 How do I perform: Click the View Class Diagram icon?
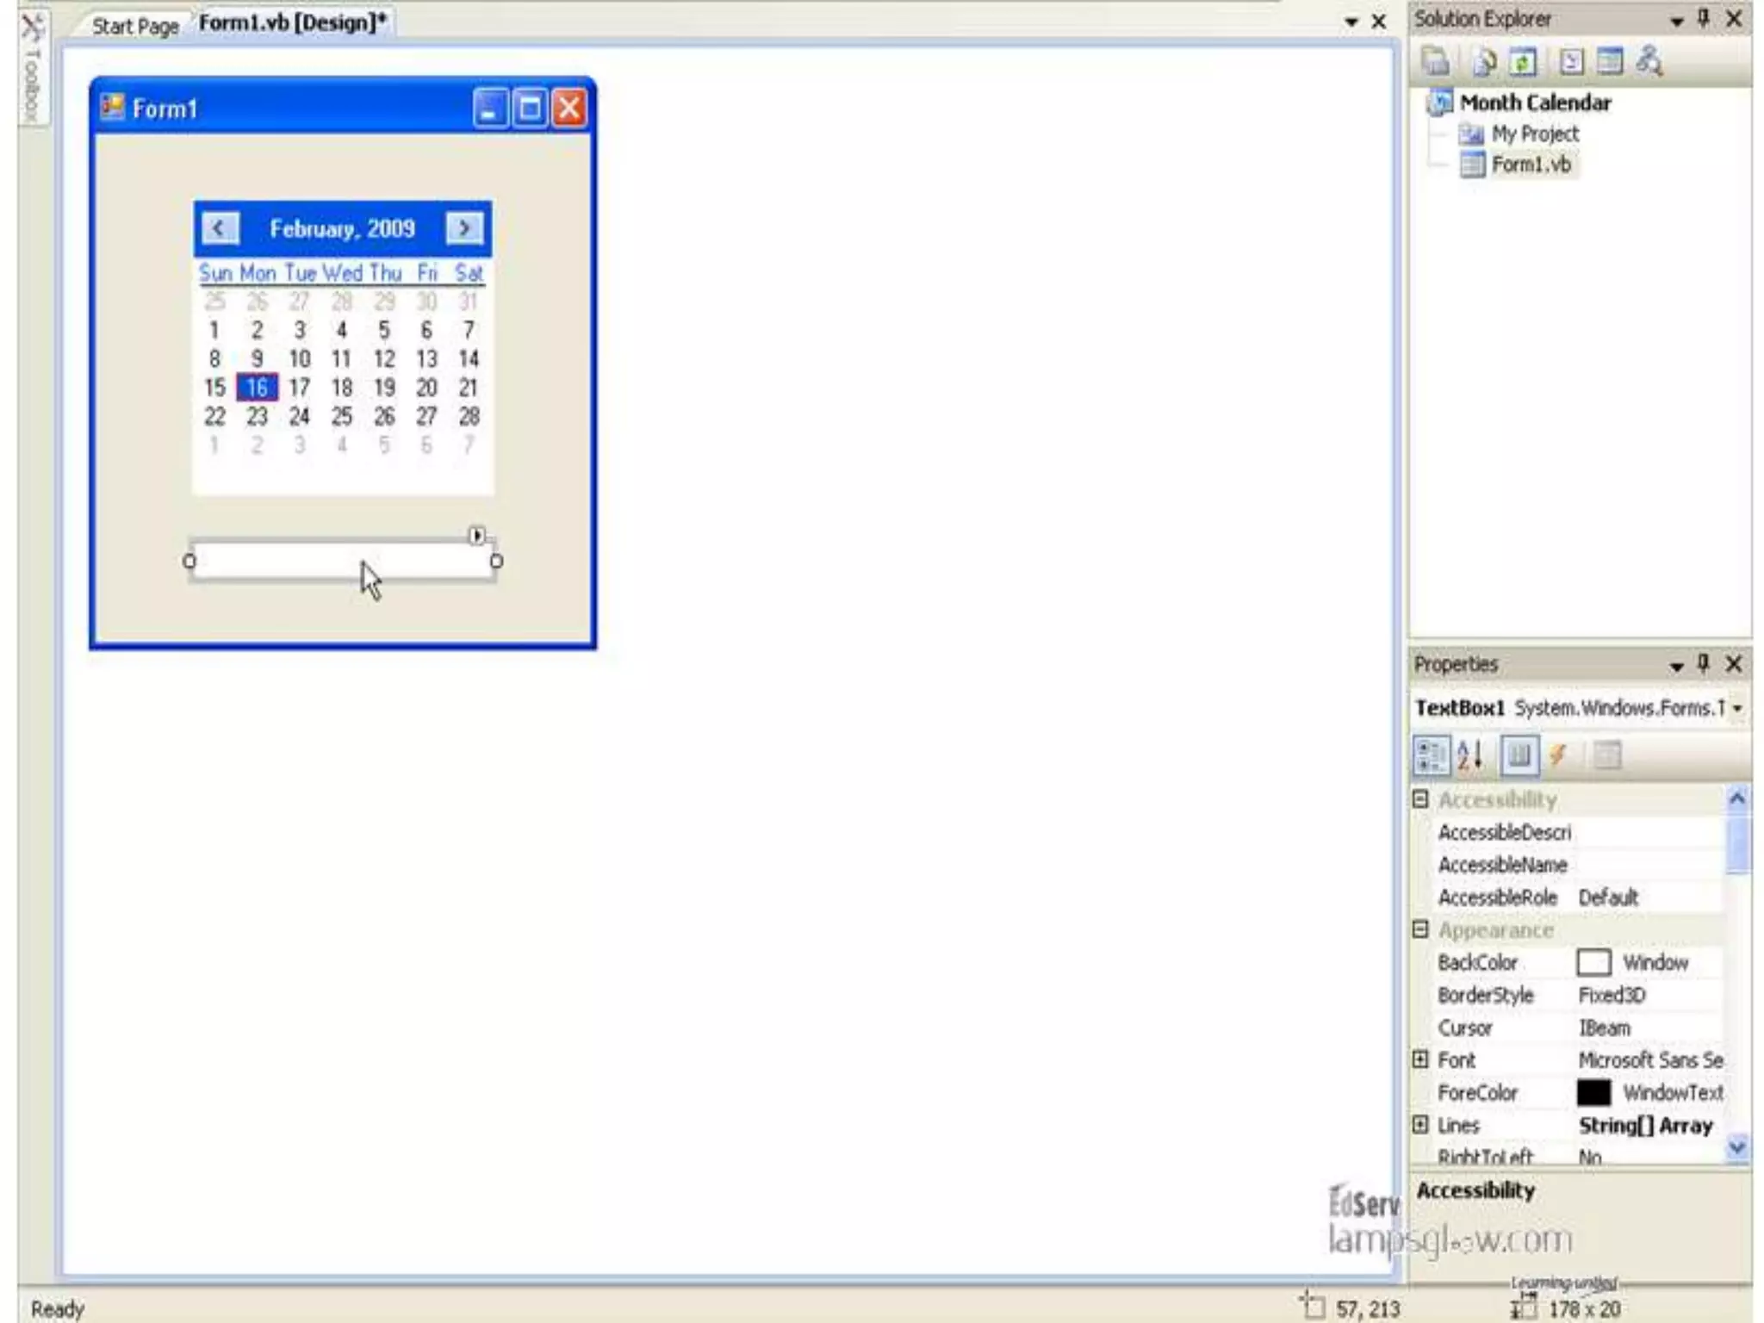pos(1649,61)
